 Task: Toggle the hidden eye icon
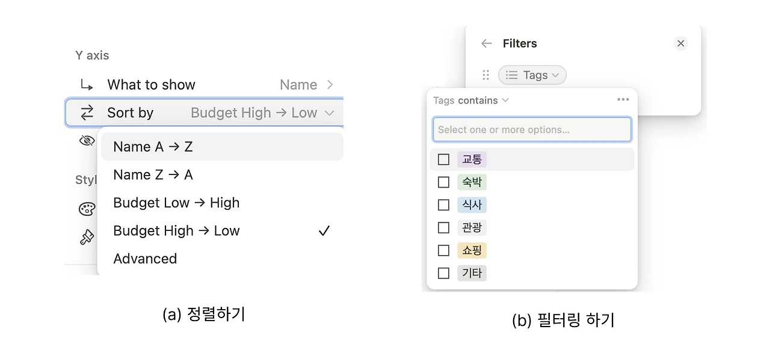coord(87,141)
